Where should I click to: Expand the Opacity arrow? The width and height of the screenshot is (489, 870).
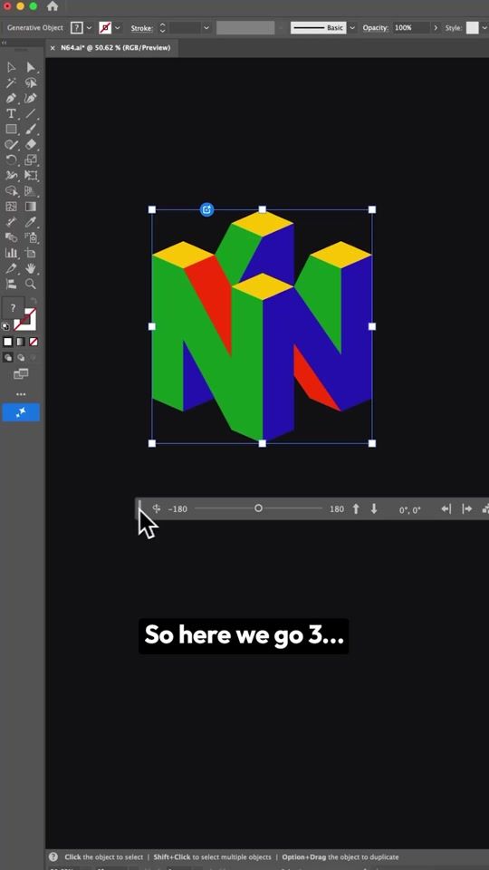(x=436, y=28)
